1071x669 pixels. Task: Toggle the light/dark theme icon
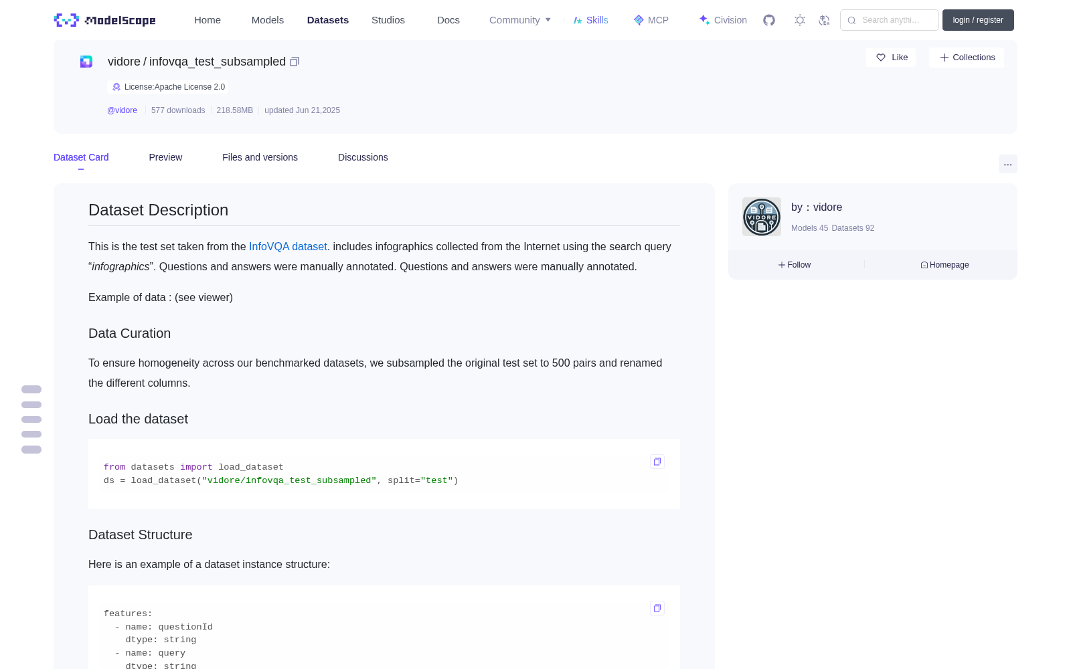[x=800, y=20]
